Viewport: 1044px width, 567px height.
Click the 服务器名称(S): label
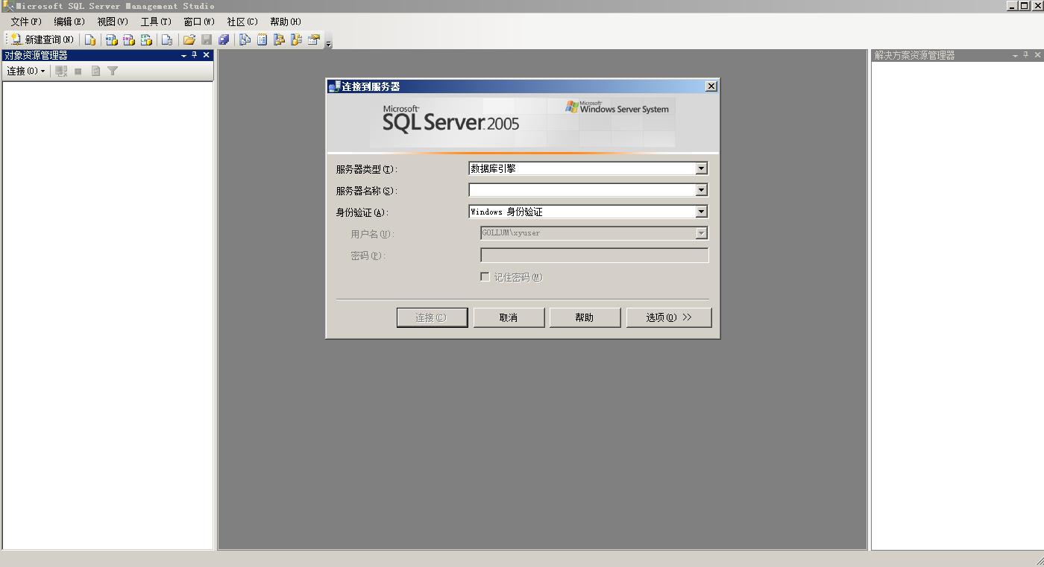367,191
